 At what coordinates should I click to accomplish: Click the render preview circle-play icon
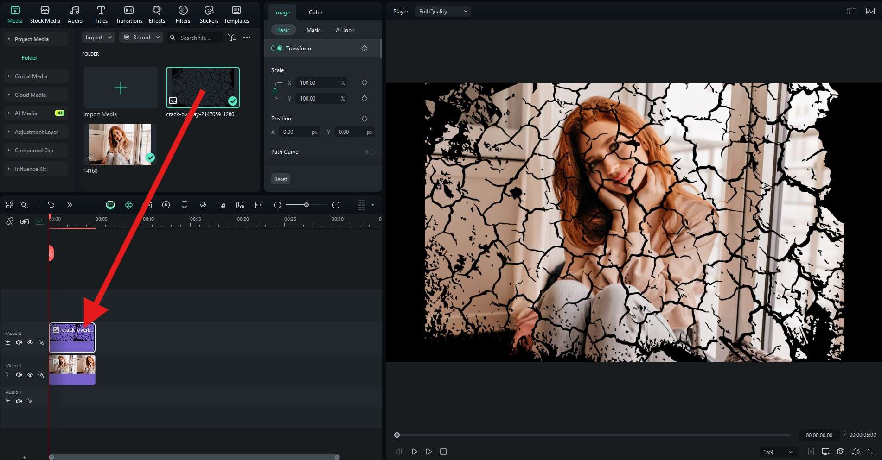point(166,205)
